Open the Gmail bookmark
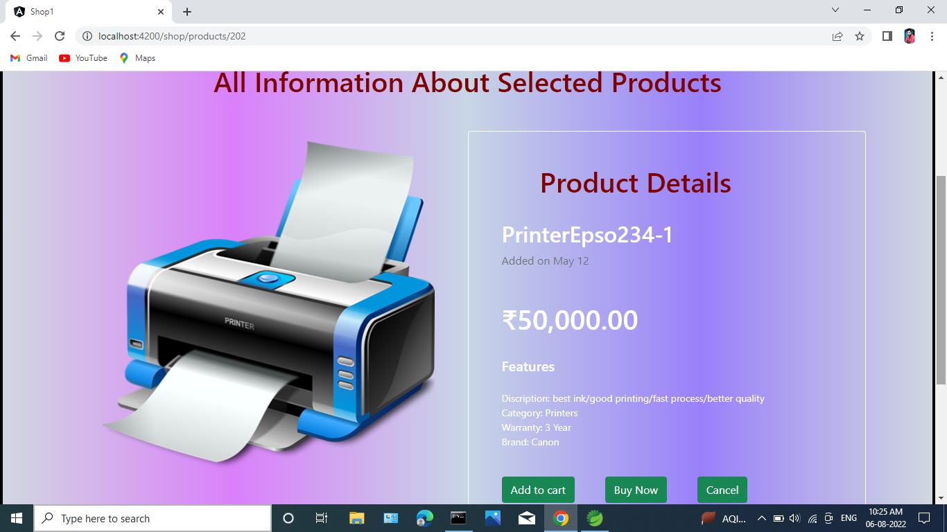Image resolution: width=947 pixels, height=532 pixels. (x=29, y=58)
